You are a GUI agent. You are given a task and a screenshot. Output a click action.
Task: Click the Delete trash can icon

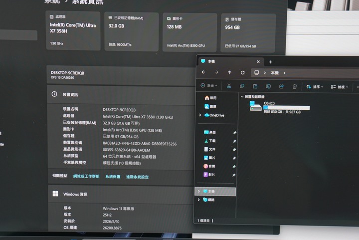click(x=295, y=86)
